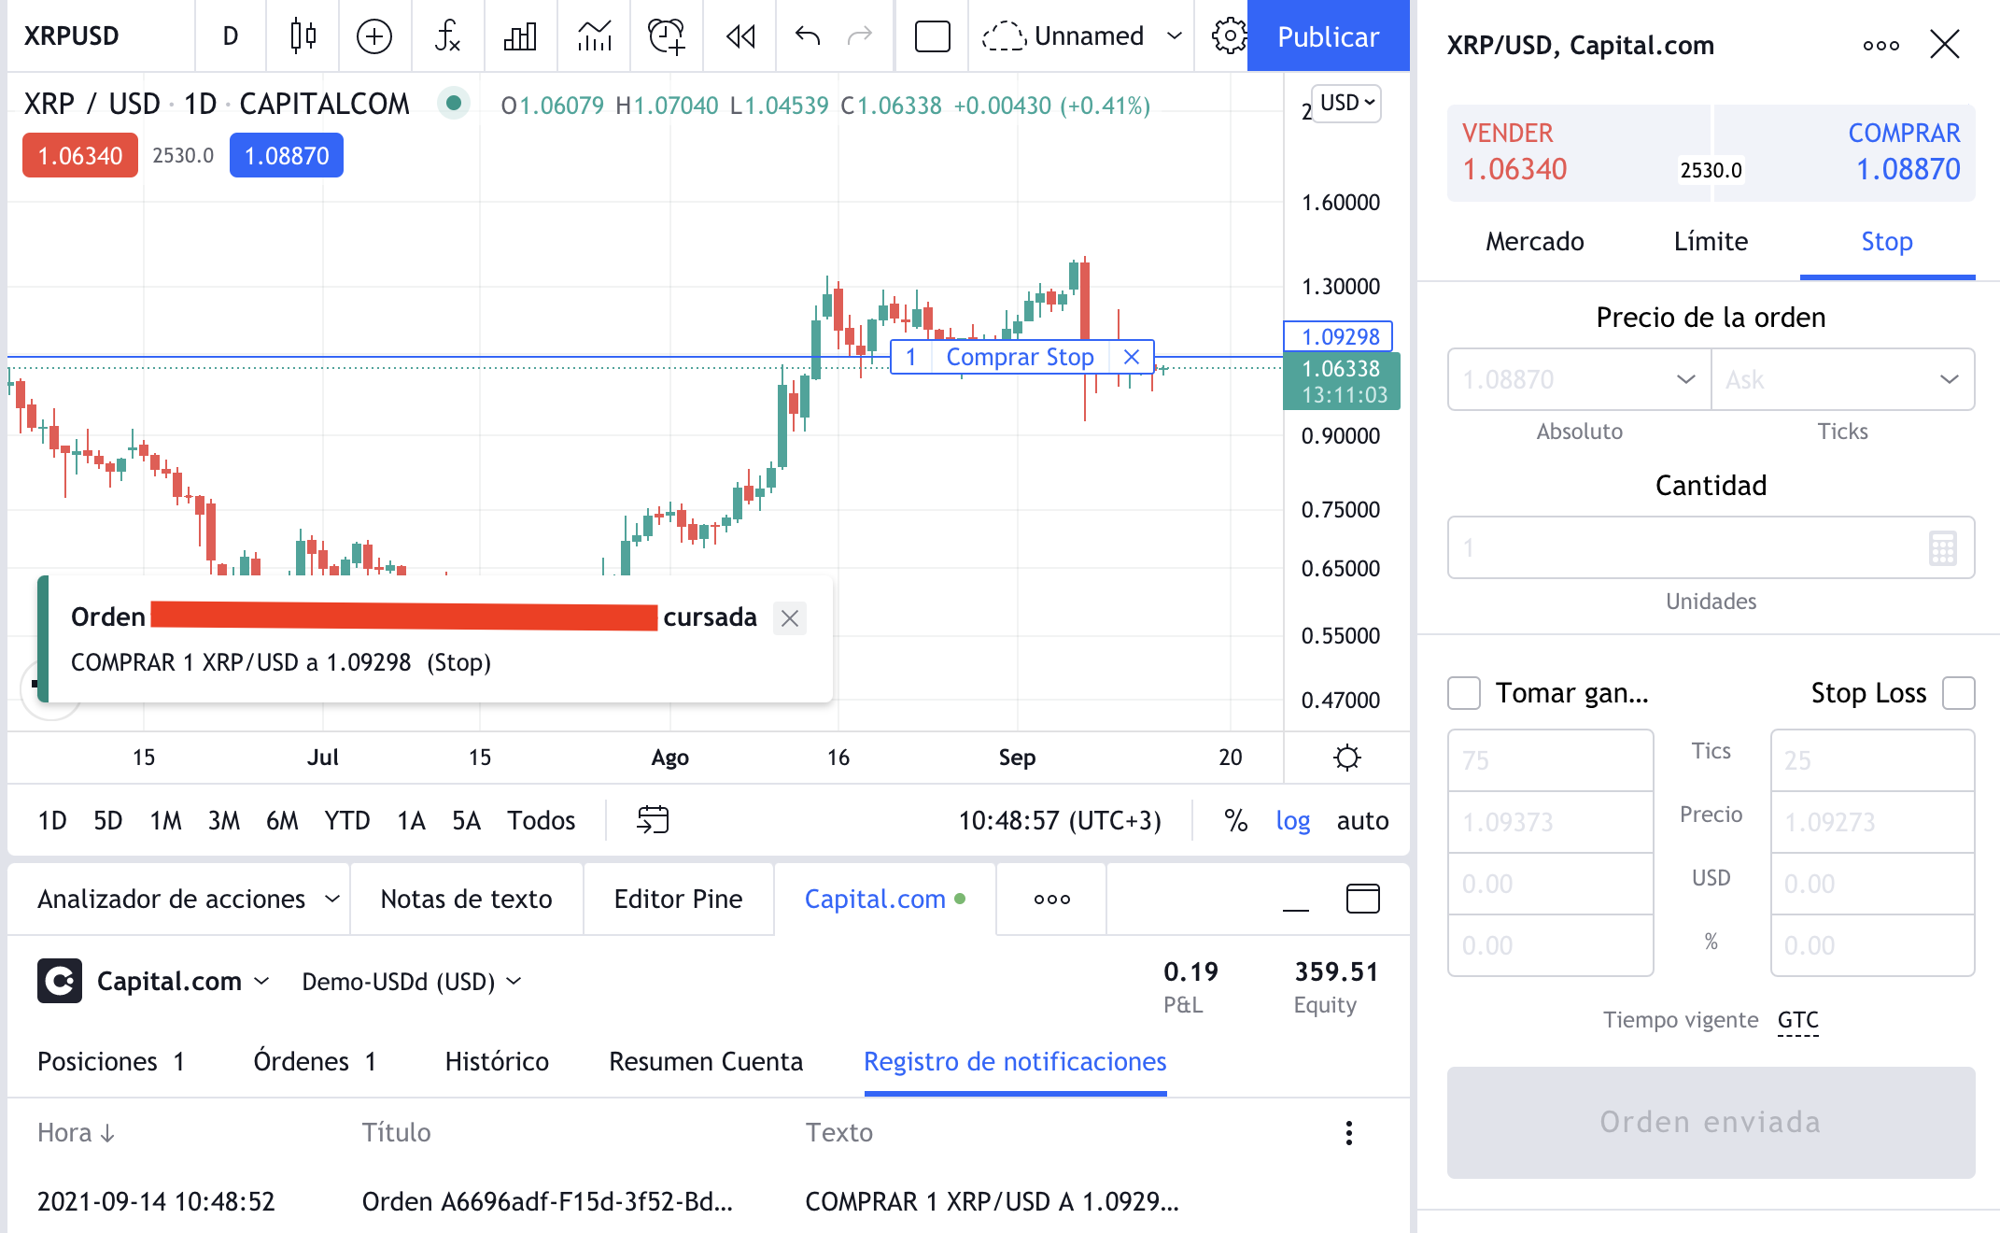Enable the Tomar ganancias checkbox
This screenshot has height=1233, width=2000.
pos(1464,693)
